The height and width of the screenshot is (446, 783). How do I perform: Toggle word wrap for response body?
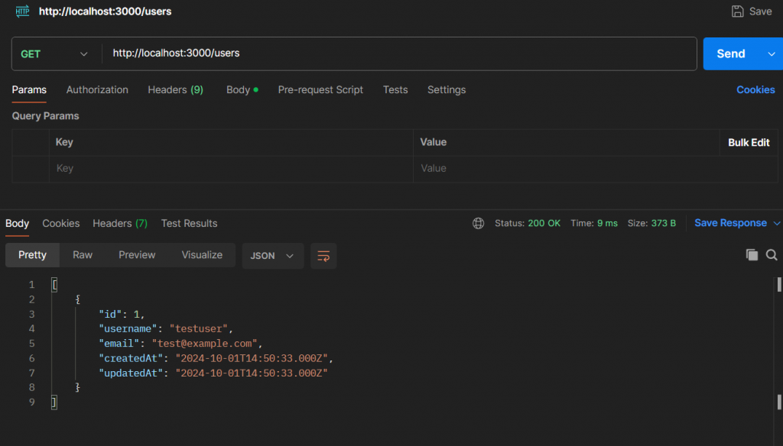(323, 256)
